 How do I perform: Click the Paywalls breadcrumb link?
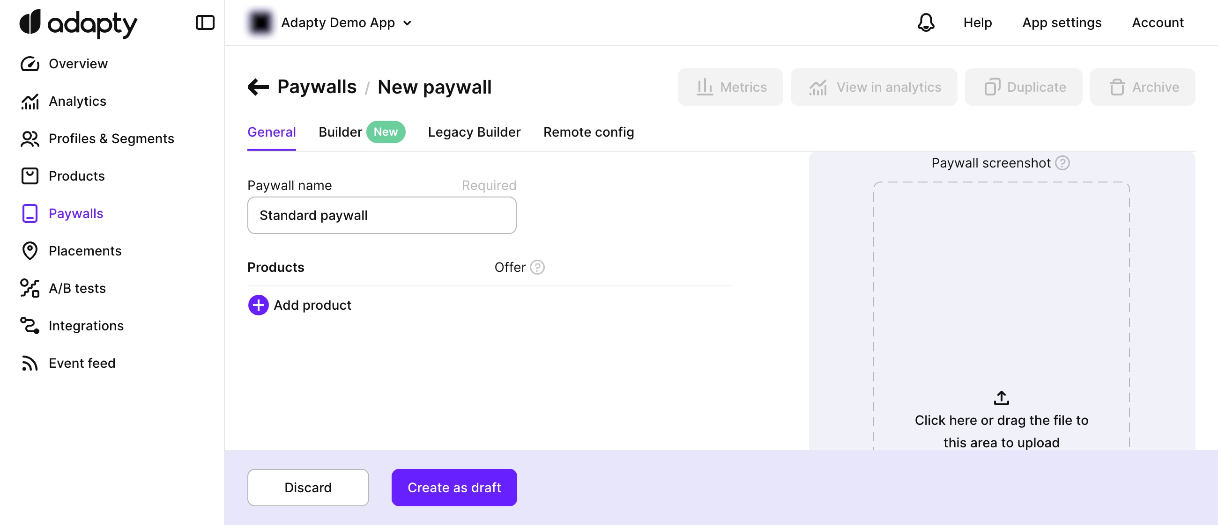317,87
